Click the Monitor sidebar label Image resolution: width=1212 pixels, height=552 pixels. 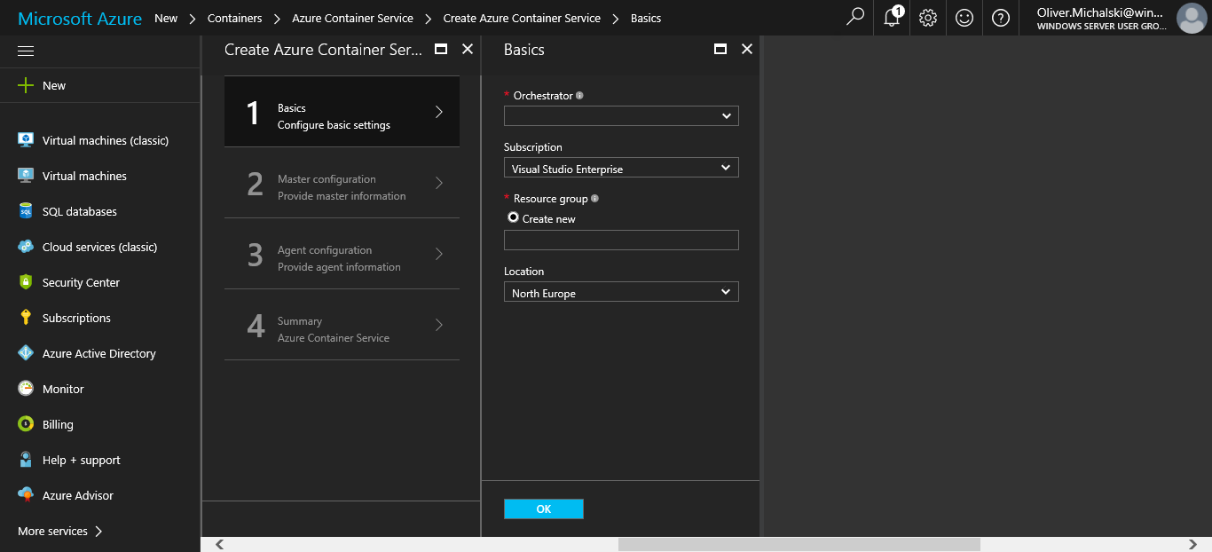63,389
